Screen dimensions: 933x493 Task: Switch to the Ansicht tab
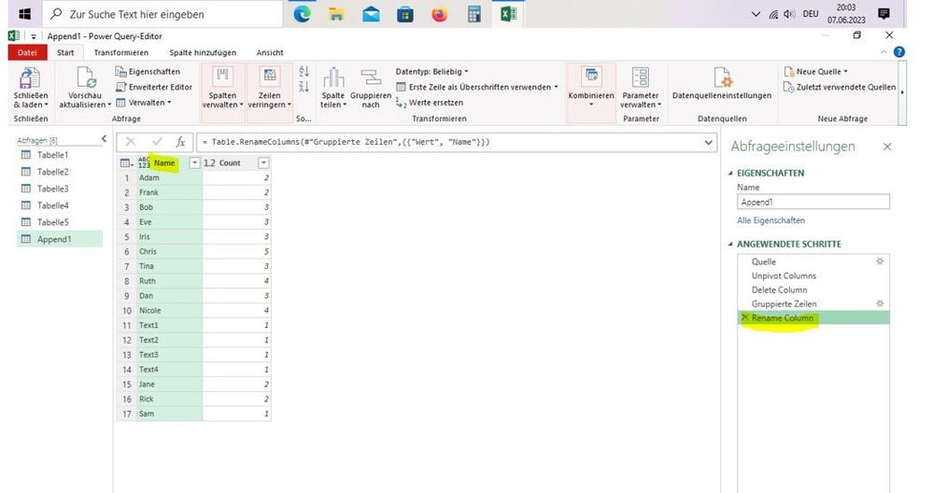[270, 52]
